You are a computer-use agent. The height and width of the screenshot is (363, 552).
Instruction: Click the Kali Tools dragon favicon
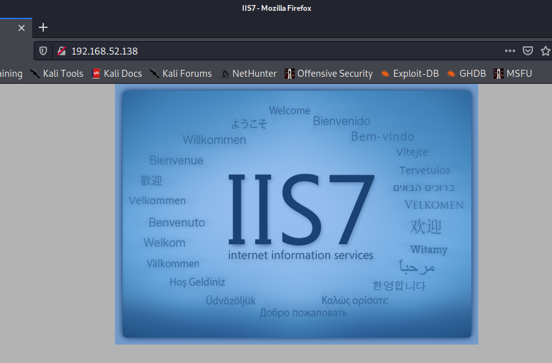pos(35,74)
